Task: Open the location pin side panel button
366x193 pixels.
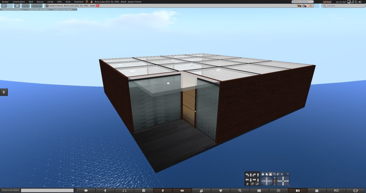Action: click(4, 92)
